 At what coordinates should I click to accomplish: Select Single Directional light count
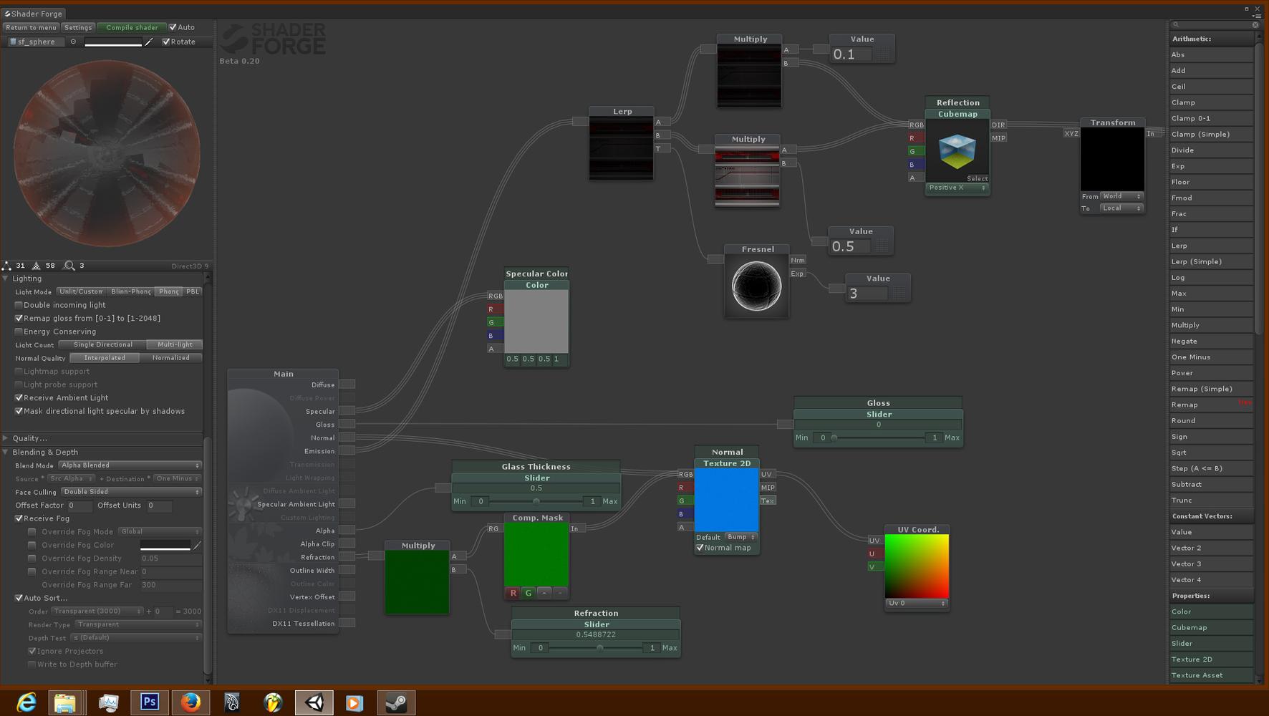103,344
